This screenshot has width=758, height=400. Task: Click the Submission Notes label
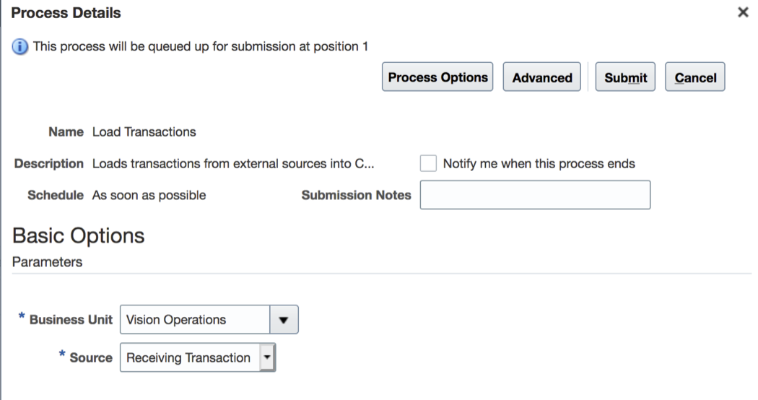(356, 195)
